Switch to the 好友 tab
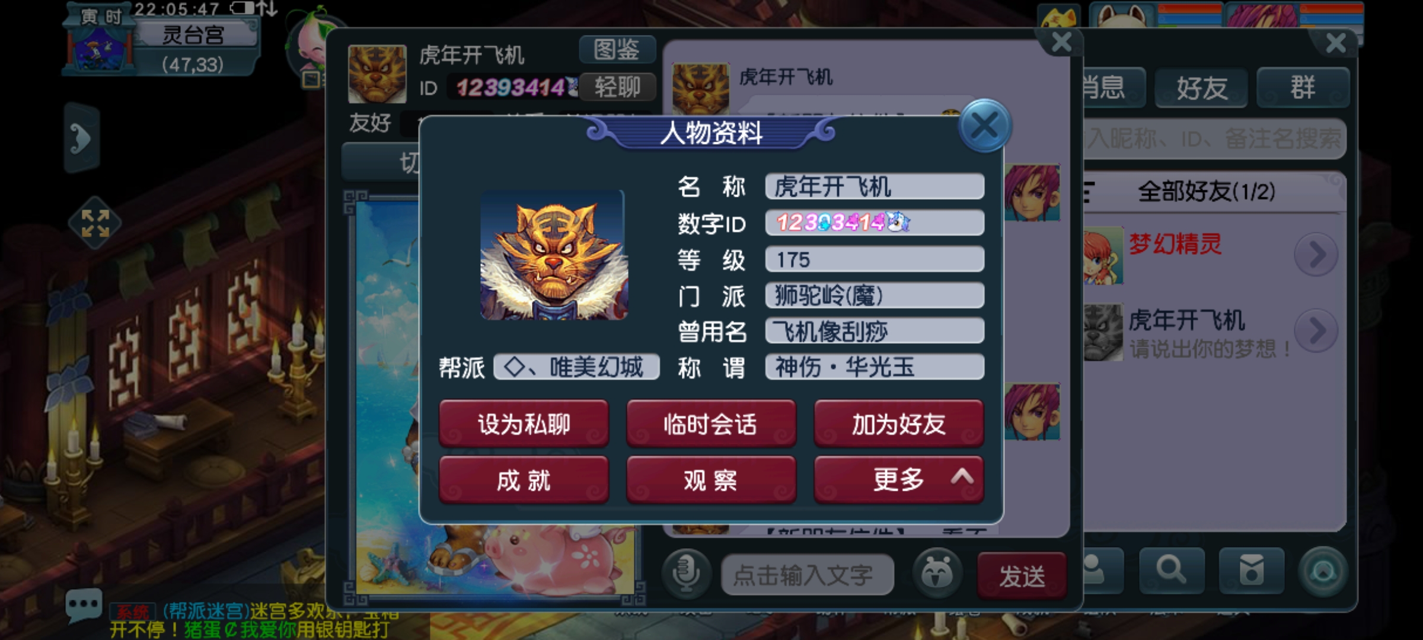 tap(1202, 88)
